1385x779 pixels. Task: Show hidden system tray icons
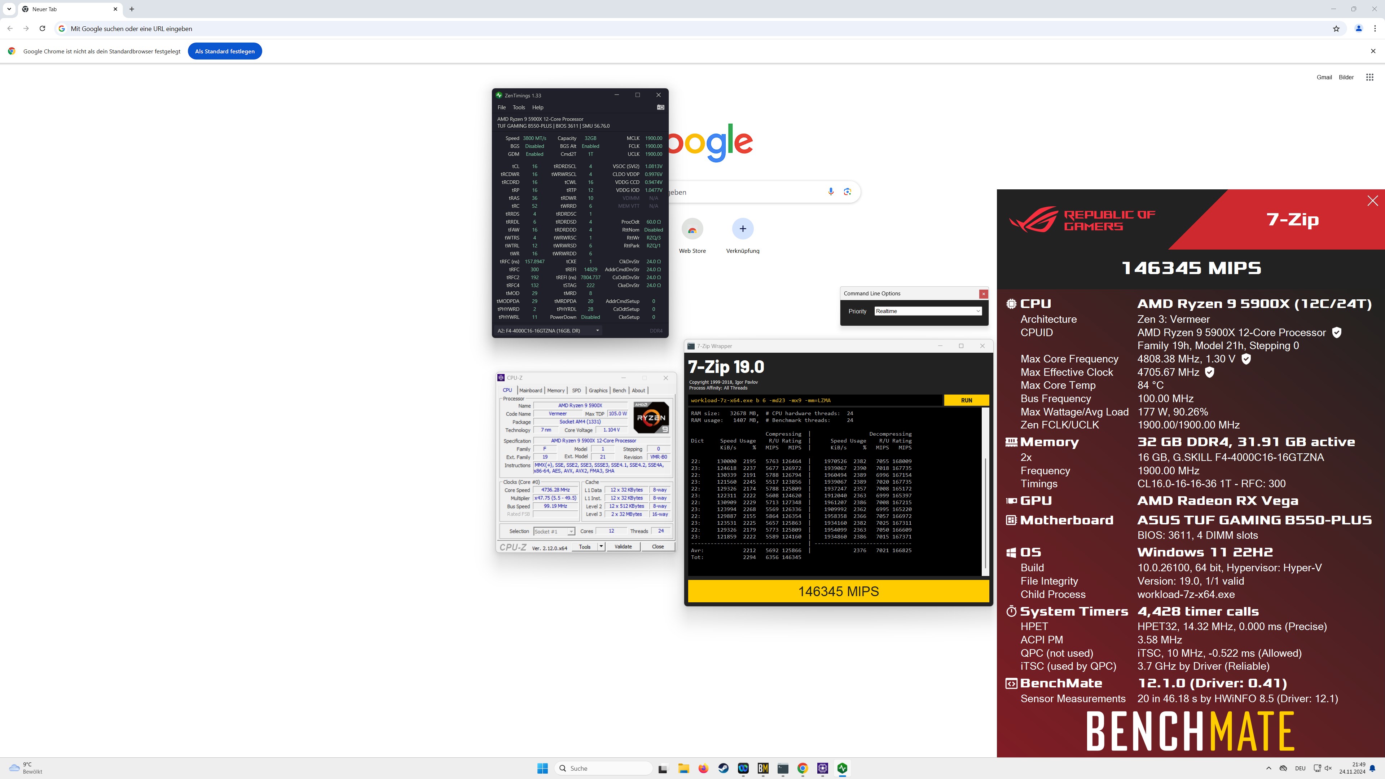point(1269,768)
